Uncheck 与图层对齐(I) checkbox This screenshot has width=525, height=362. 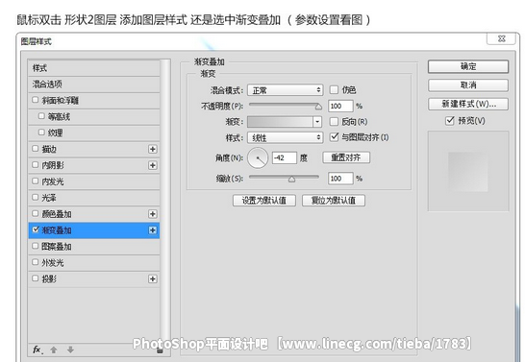coord(335,136)
